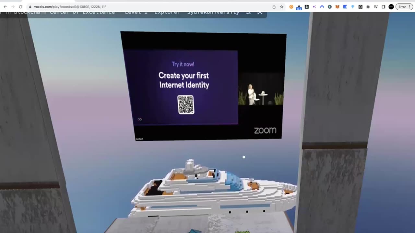Open the media controls playlist icon
The height and width of the screenshot is (233, 415).
tap(376, 7)
